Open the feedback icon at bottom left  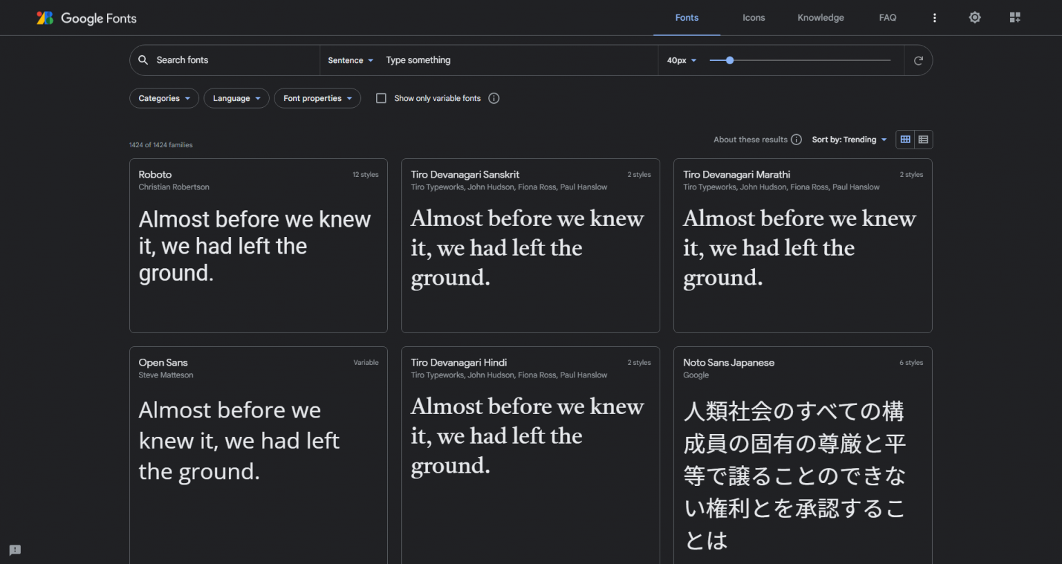(15, 550)
